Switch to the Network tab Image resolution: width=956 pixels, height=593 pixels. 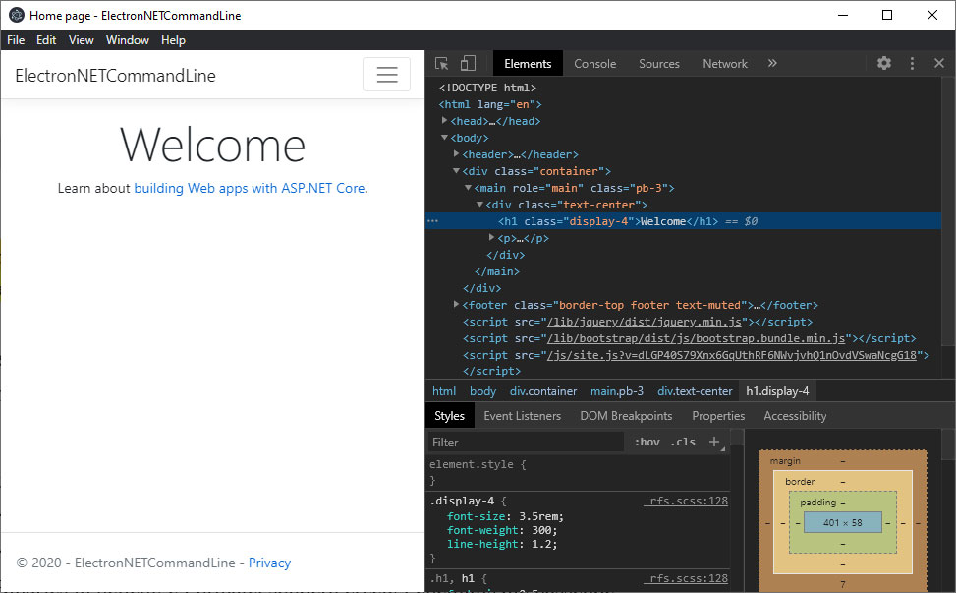[x=725, y=64]
